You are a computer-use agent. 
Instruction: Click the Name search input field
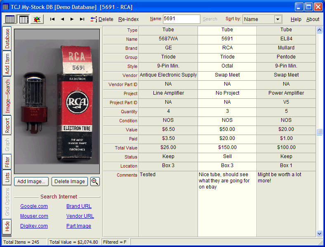point(181,19)
